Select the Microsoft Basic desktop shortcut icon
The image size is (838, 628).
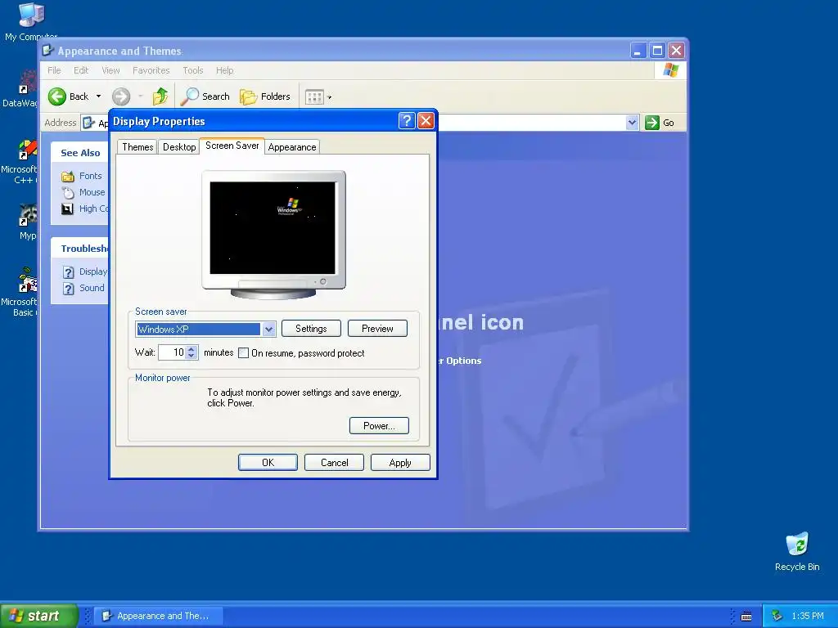(28, 281)
